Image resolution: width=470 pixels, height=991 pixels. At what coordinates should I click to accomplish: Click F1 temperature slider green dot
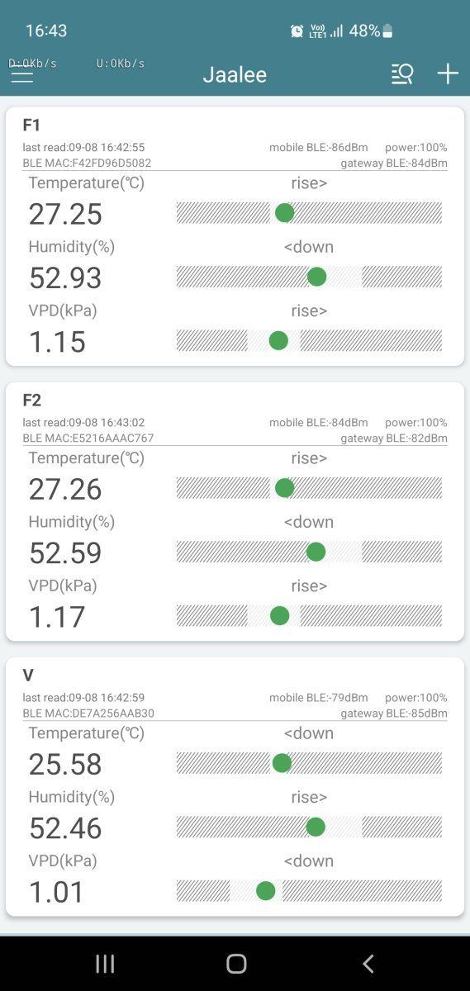(x=284, y=213)
